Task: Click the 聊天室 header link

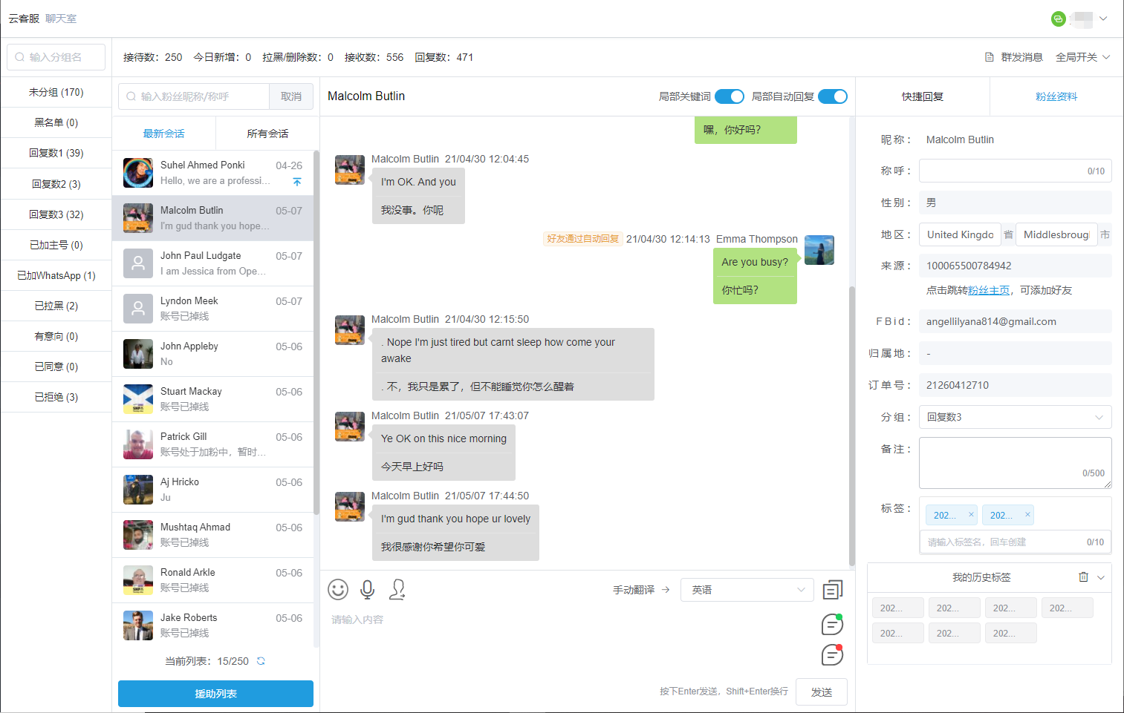Action: [61, 19]
